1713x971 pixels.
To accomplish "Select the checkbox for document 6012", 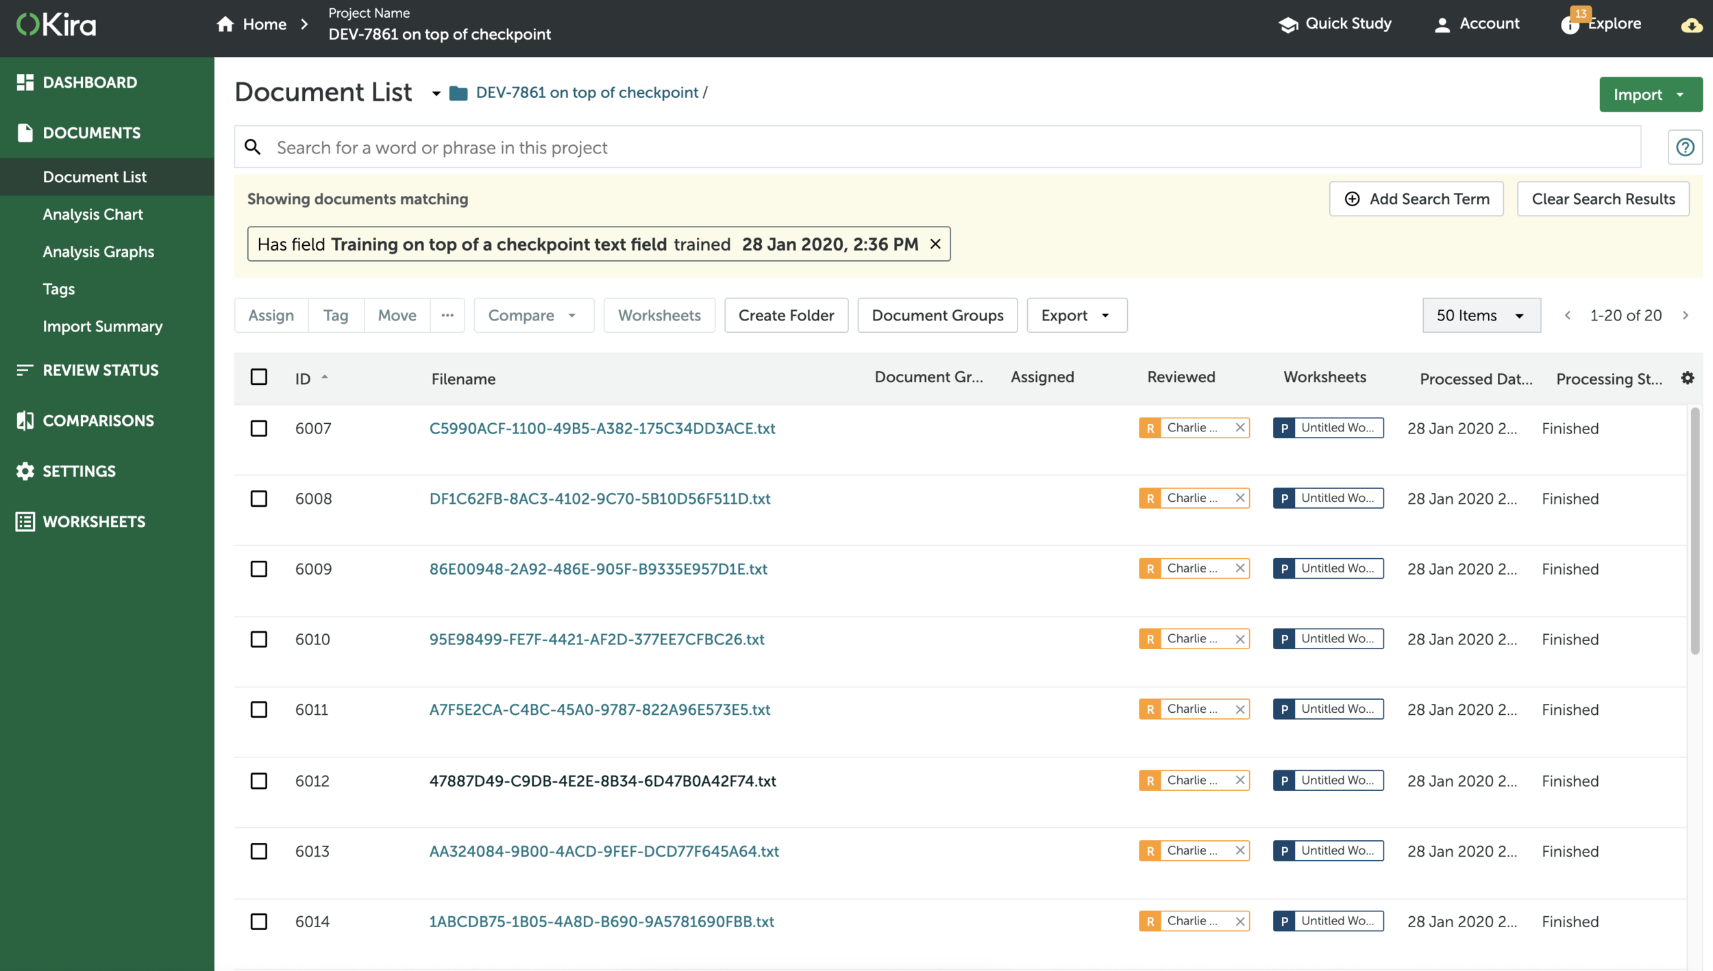I will pos(259,781).
